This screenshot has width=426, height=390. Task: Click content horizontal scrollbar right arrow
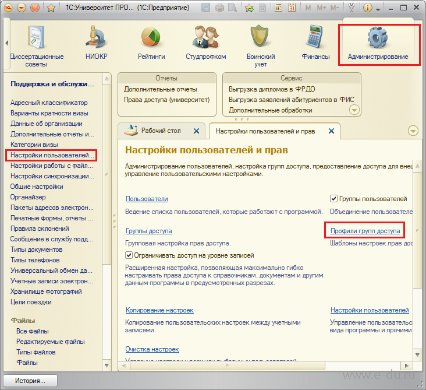tap(407, 366)
